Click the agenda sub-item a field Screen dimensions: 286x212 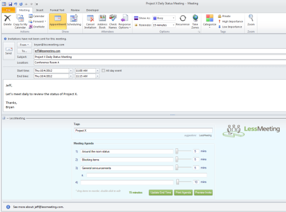click(146, 175)
